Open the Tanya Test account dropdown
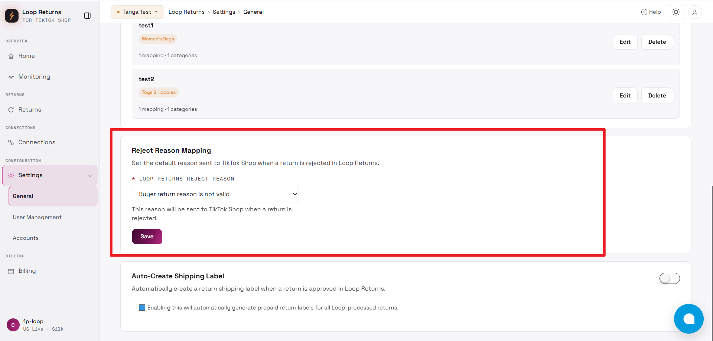The height and width of the screenshot is (341, 713). coord(137,12)
